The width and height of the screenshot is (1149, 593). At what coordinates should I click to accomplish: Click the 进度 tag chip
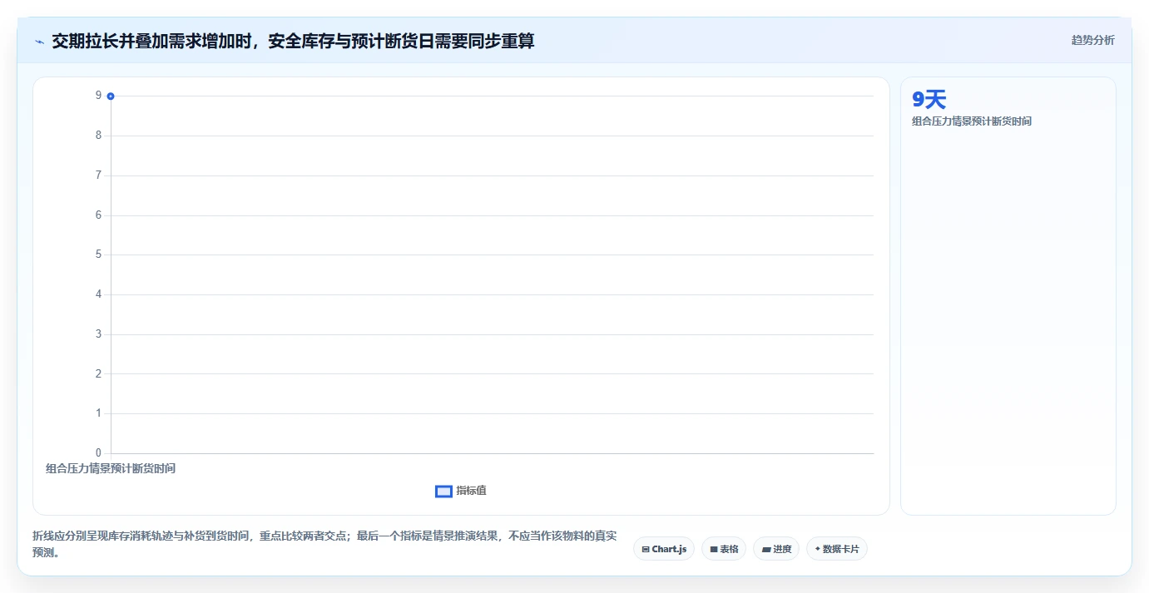776,549
